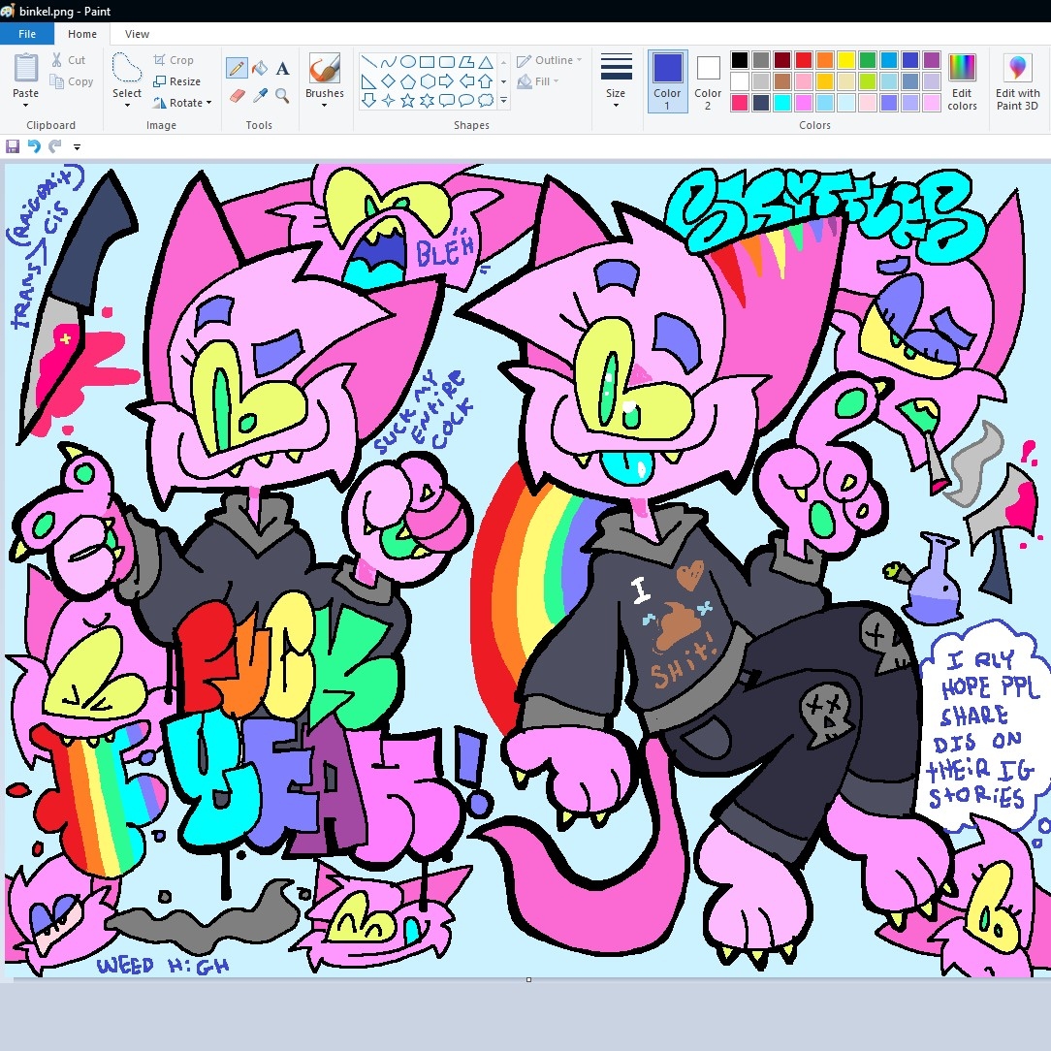Click the Resize button

177,81
